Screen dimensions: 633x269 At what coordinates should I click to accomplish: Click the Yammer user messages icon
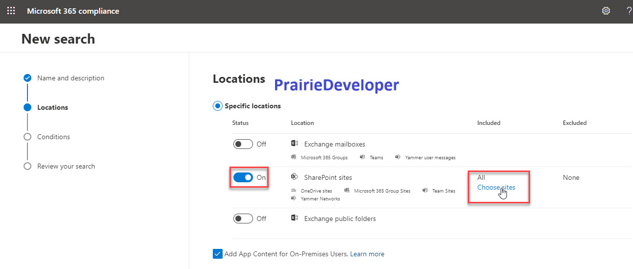click(x=398, y=157)
